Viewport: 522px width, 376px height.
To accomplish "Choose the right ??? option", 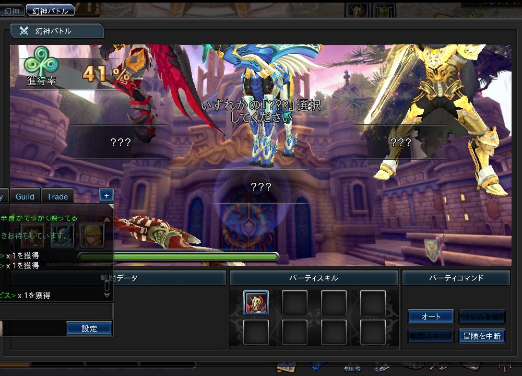I will click(400, 142).
